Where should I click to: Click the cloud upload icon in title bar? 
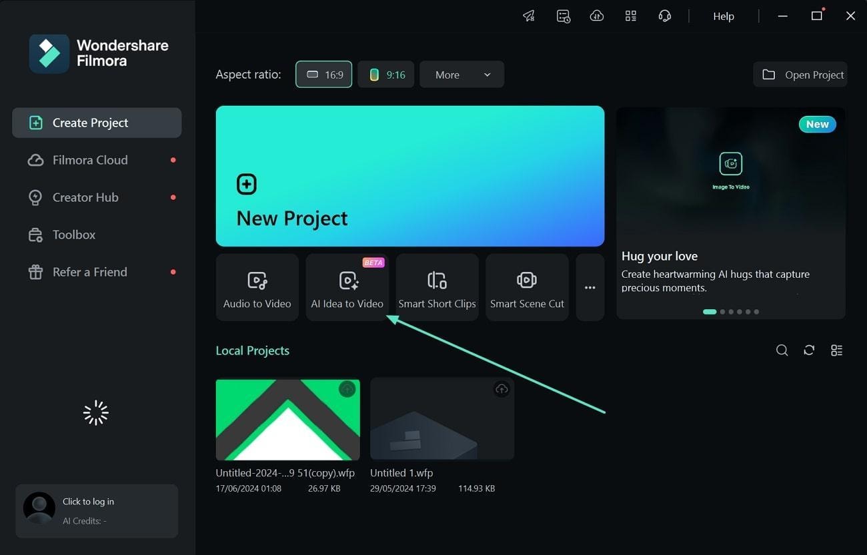tap(597, 16)
